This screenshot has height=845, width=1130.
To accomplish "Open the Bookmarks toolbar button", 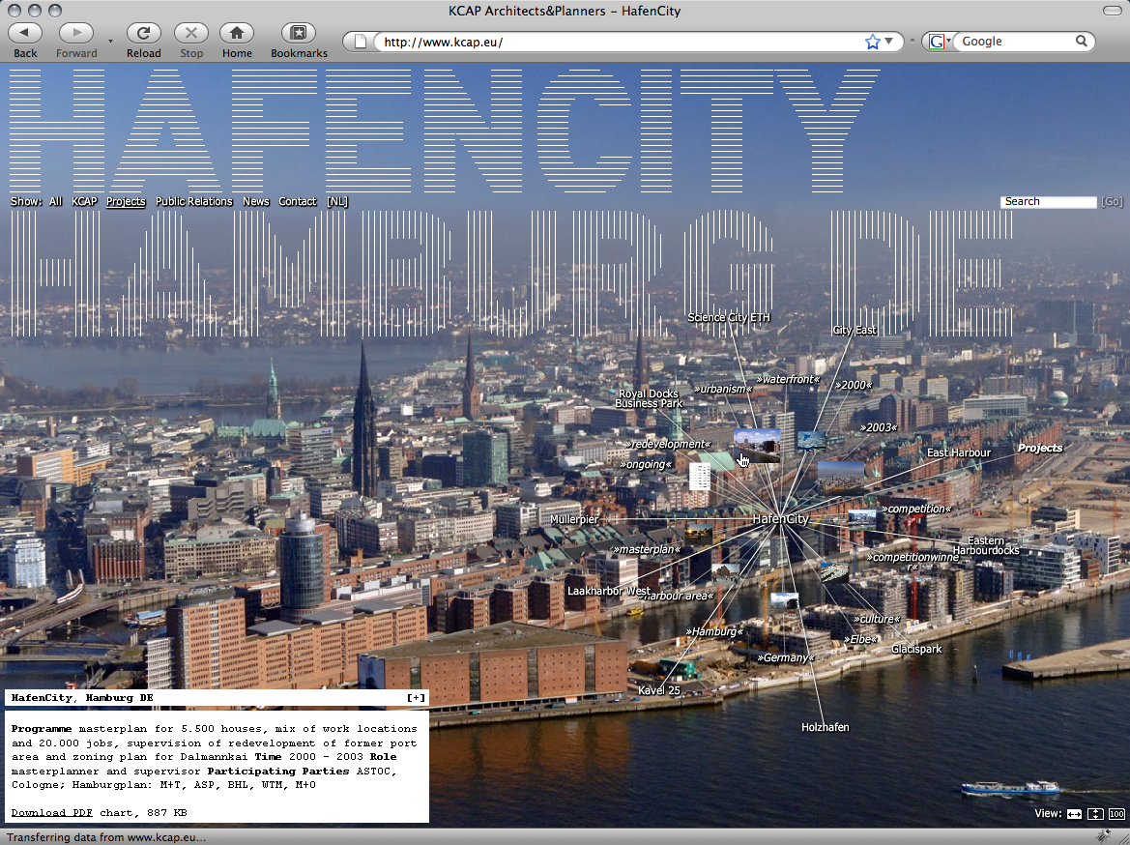I will pyautogui.click(x=299, y=34).
